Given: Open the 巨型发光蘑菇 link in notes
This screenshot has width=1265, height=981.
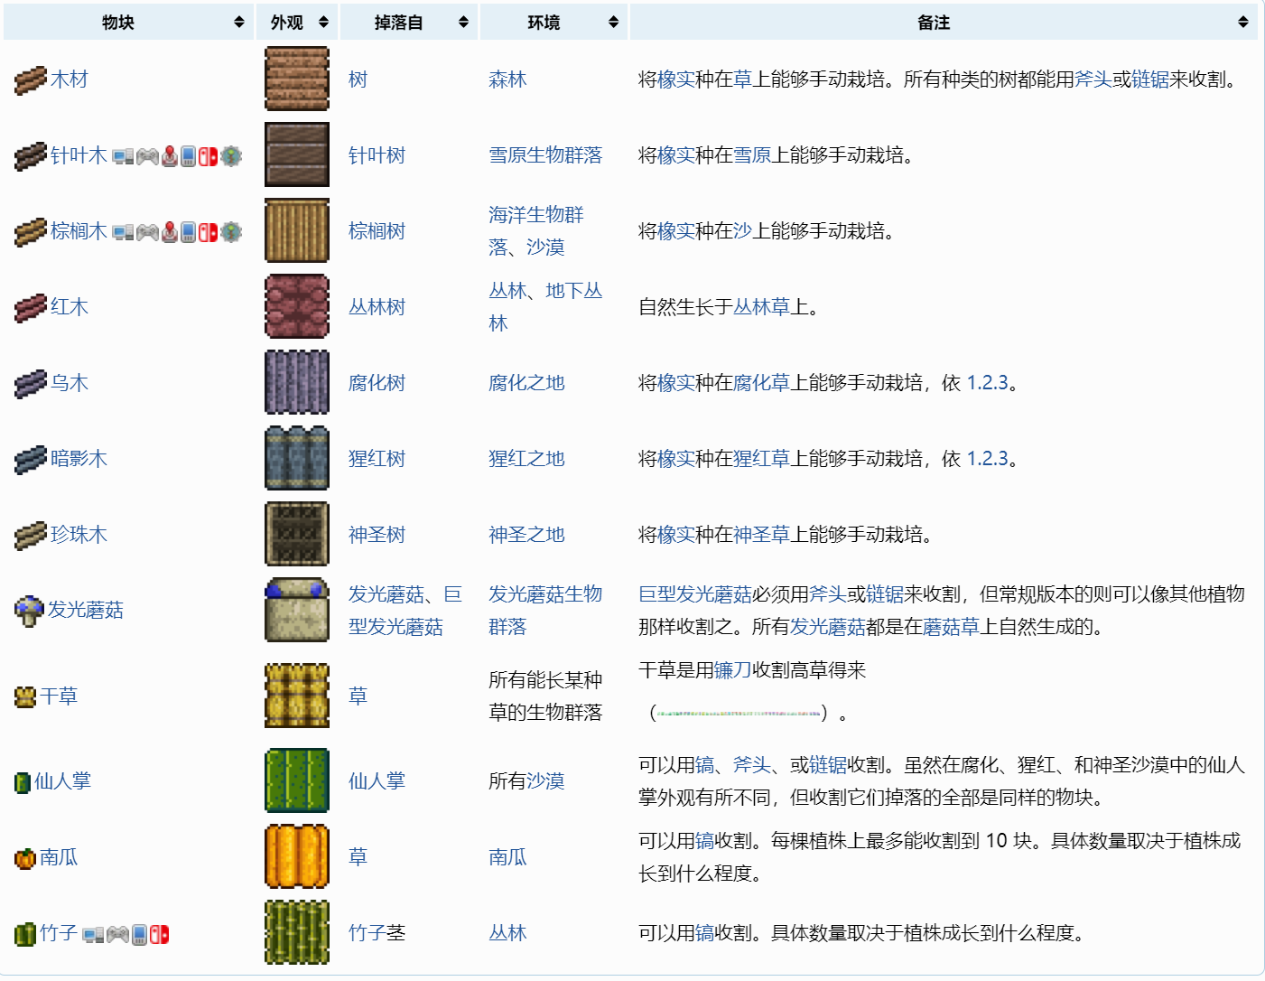Looking at the screenshot, I should coord(694,594).
